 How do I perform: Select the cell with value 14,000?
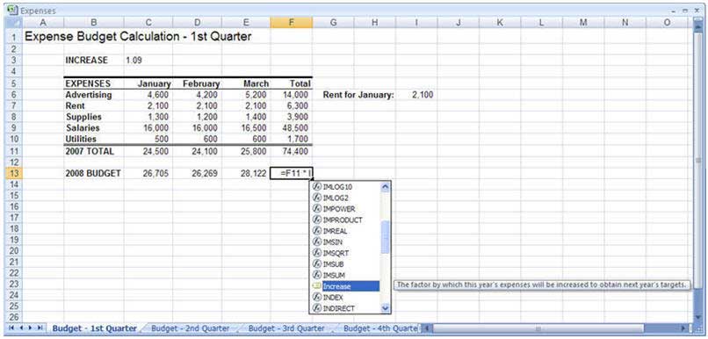292,95
